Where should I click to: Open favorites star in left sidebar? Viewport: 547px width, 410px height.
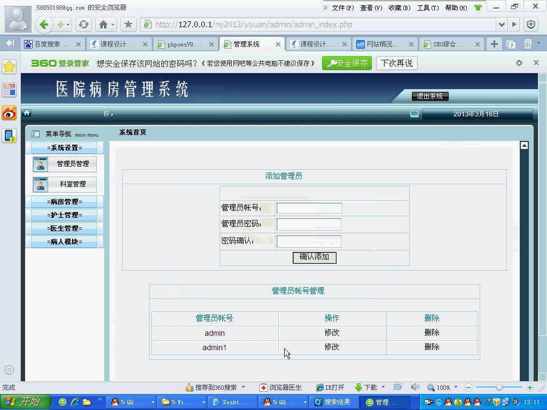tap(9, 67)
